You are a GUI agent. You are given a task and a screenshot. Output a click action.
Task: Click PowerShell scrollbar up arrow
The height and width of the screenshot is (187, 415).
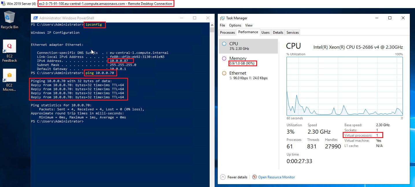coord(212,25)
